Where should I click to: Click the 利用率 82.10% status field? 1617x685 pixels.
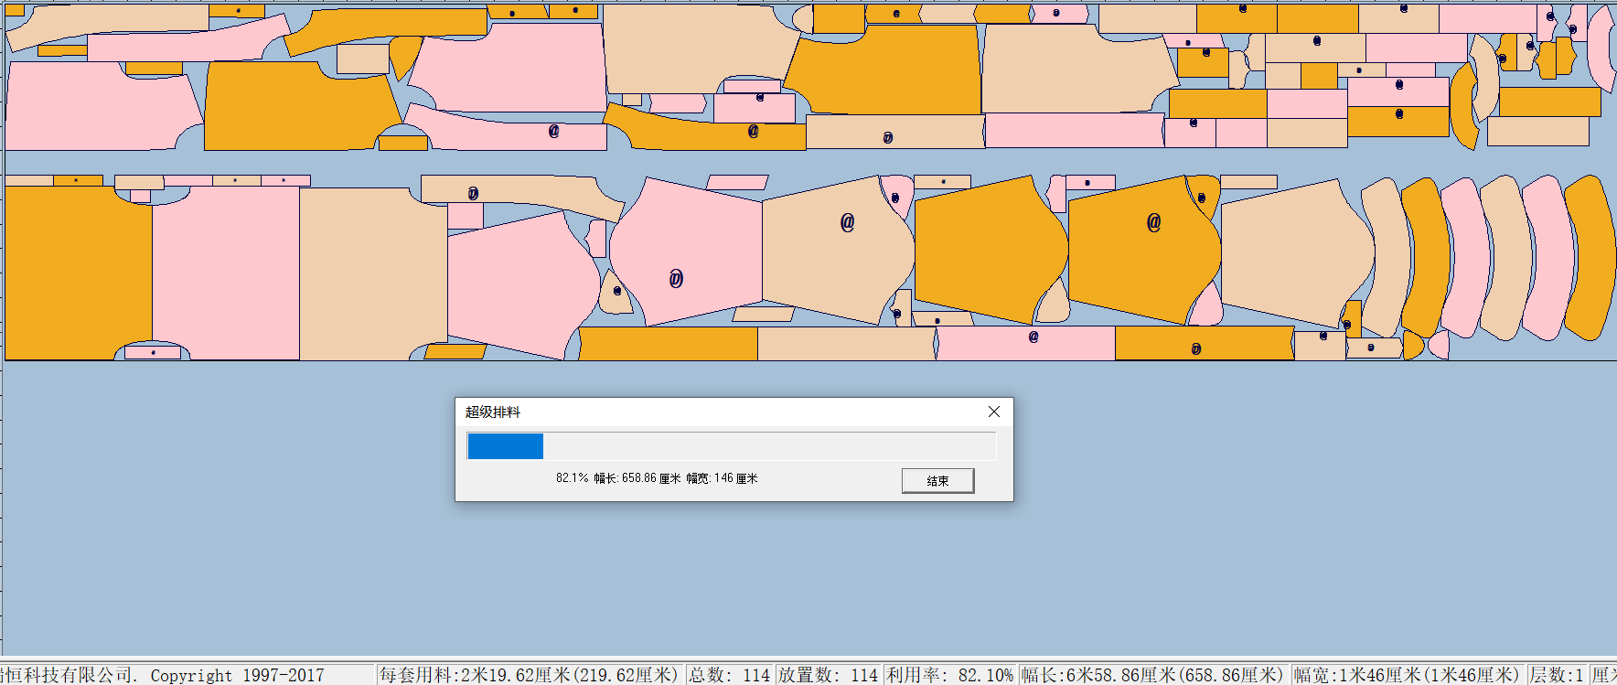949,675
